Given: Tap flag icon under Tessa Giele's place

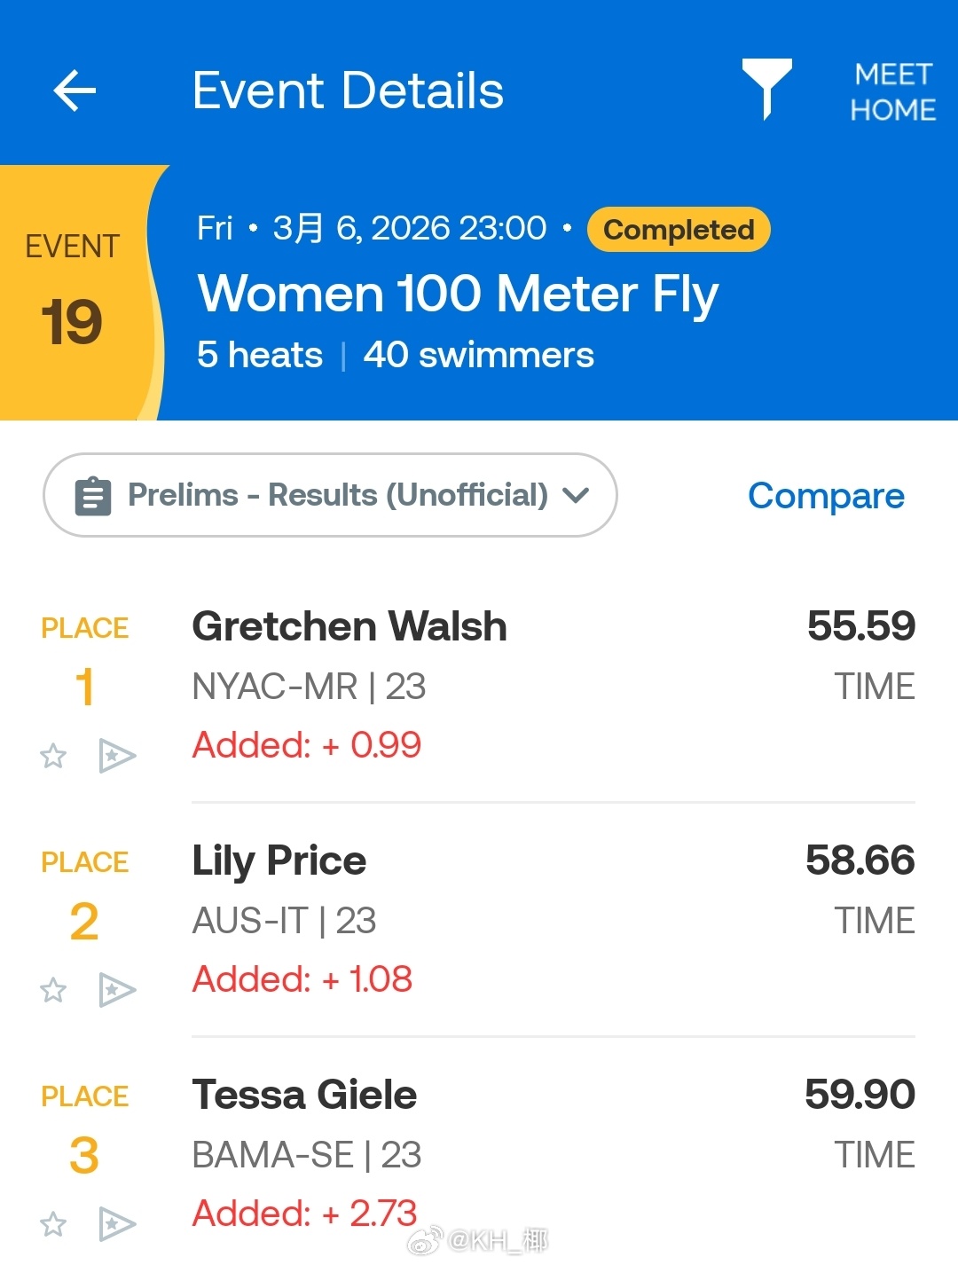Looking at the screenshot, I should click(x=116, y=1224).
